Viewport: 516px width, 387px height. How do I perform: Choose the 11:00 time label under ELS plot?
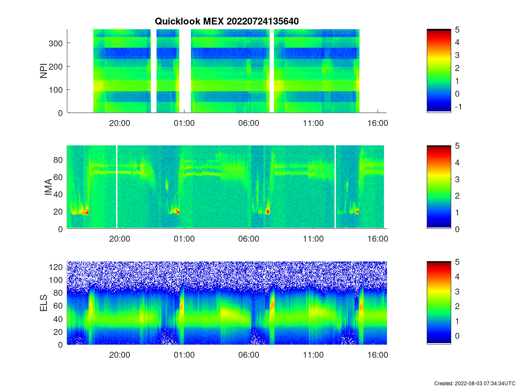click(313, 355)
